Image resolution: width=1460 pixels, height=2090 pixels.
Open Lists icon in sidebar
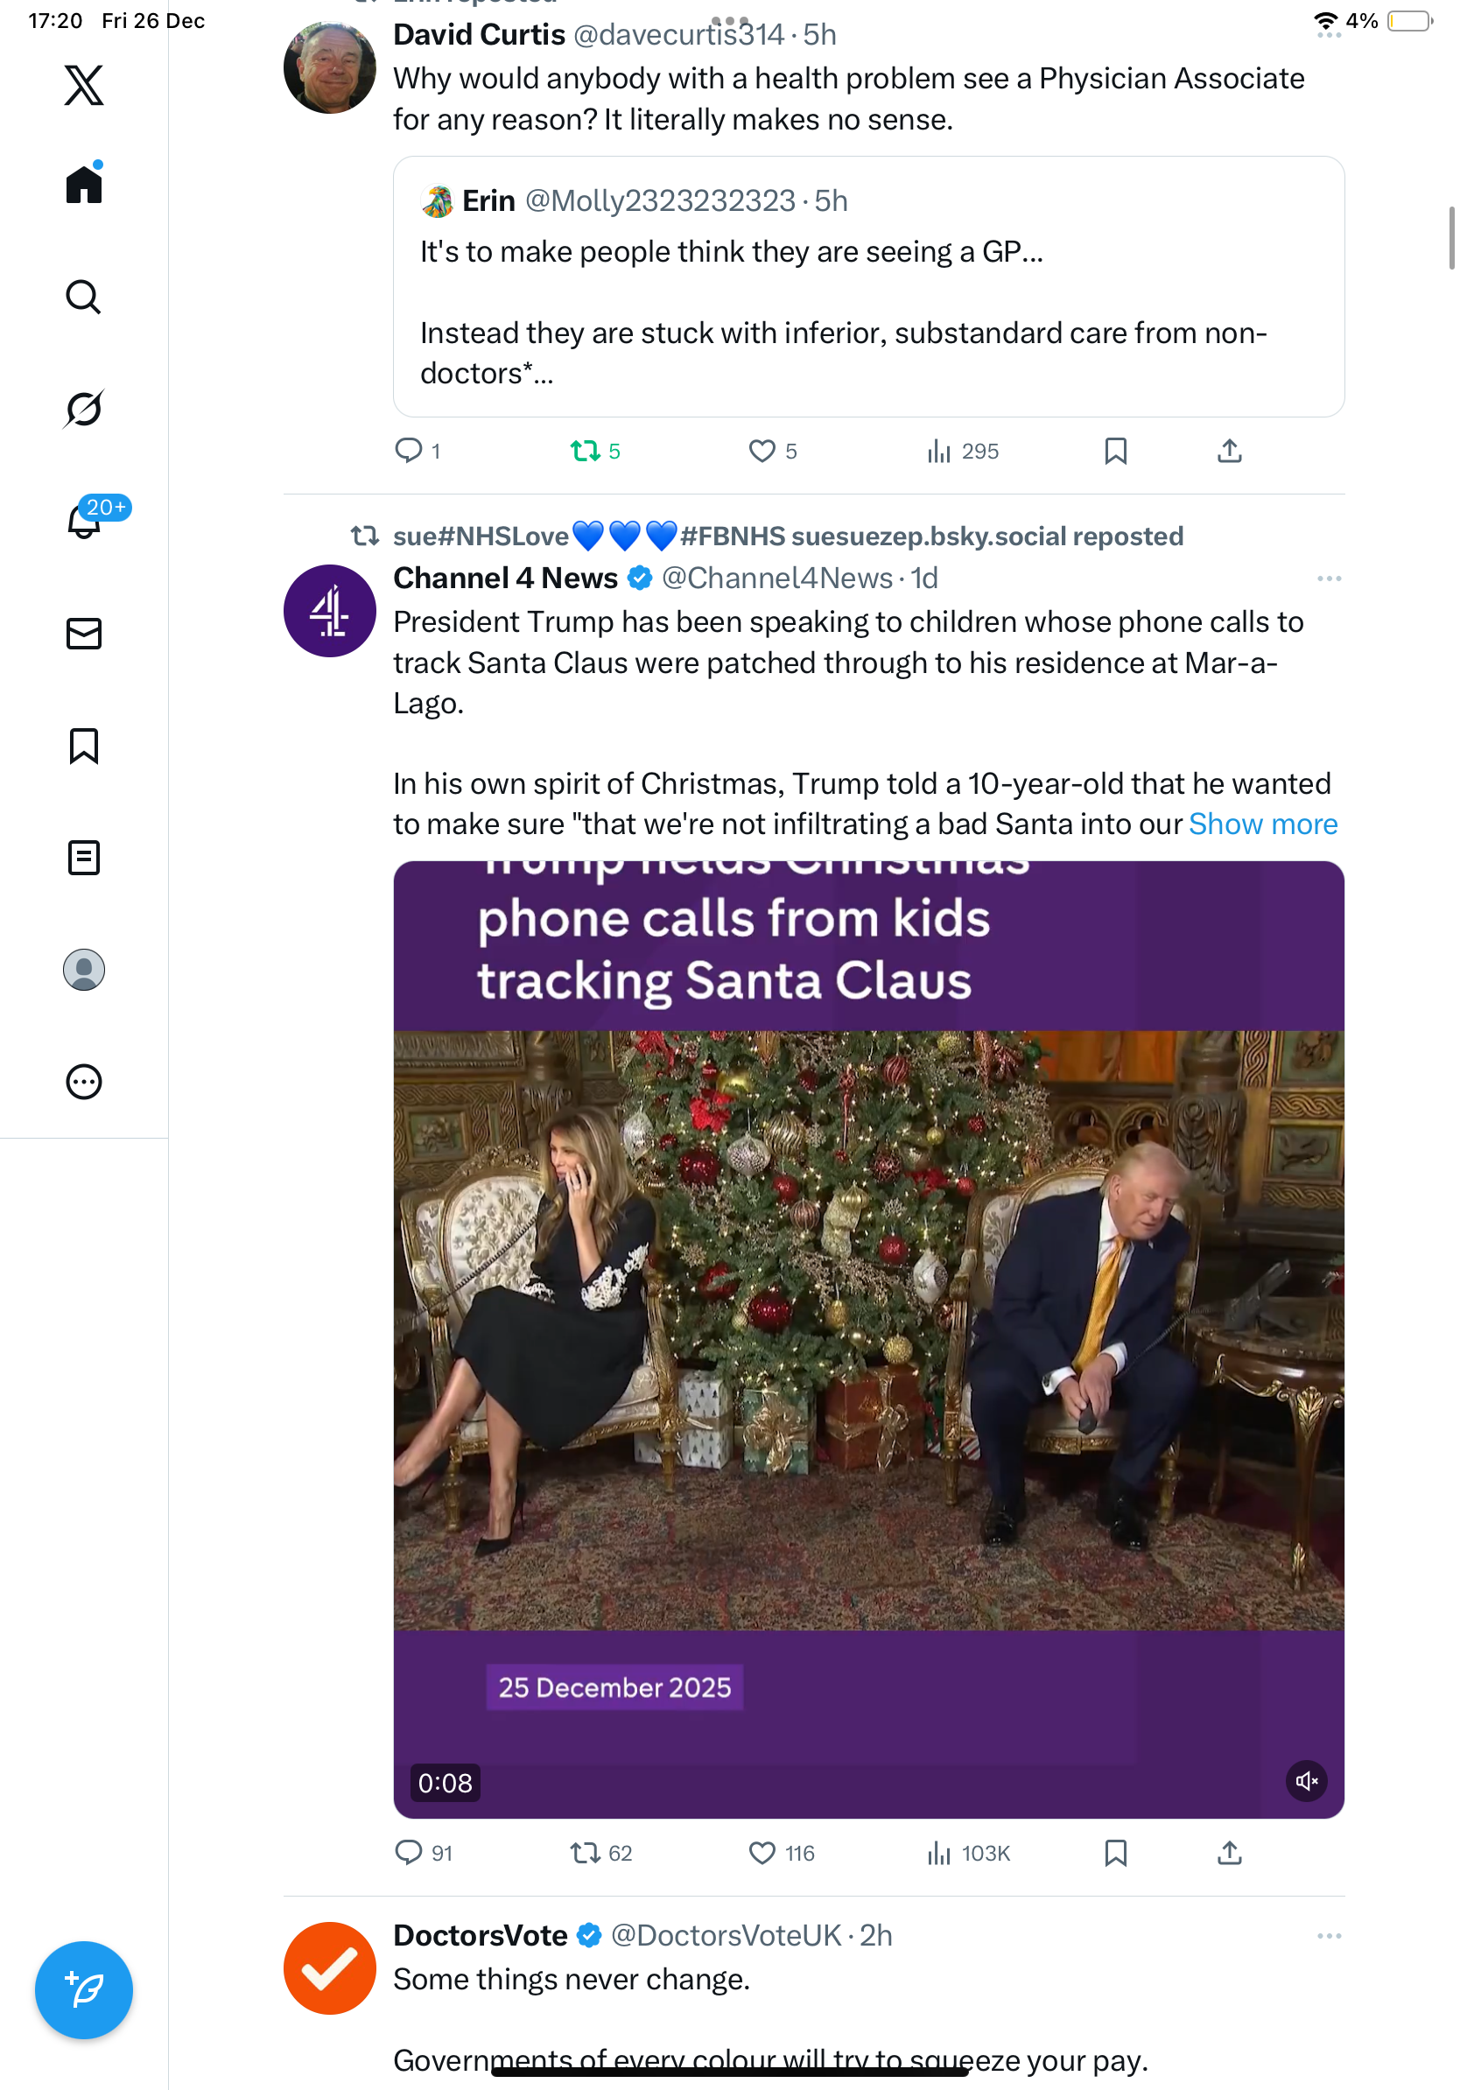(x=84, y=858)
